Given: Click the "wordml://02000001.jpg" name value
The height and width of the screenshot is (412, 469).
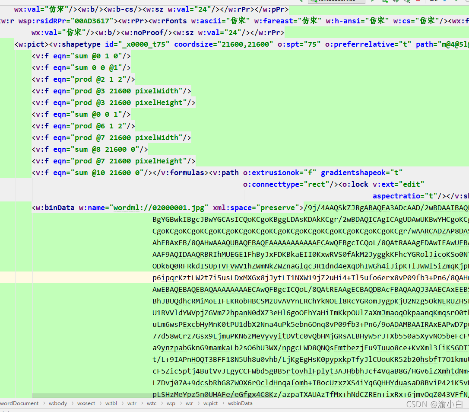Looking at the screenshot, I should click(159, 208).
